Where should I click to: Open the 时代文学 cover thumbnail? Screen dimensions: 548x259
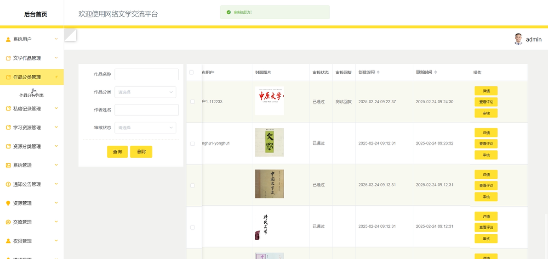click(269, 226)
